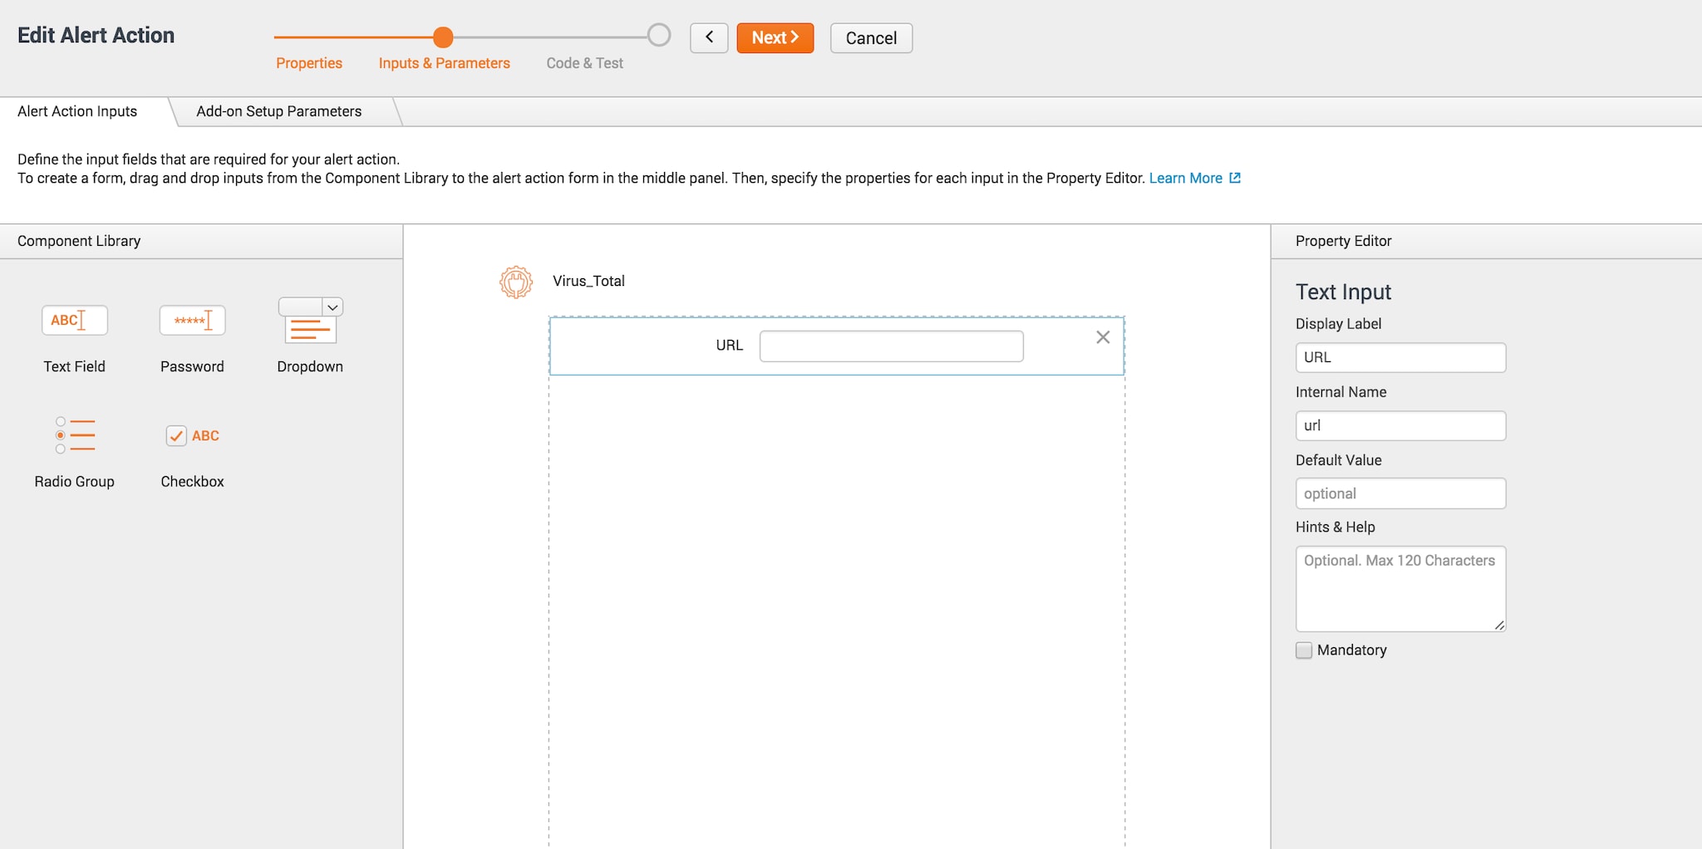The image size is (1702, 849).
Task: Select the Inputs & Parameters step
Action: (445, 63)
